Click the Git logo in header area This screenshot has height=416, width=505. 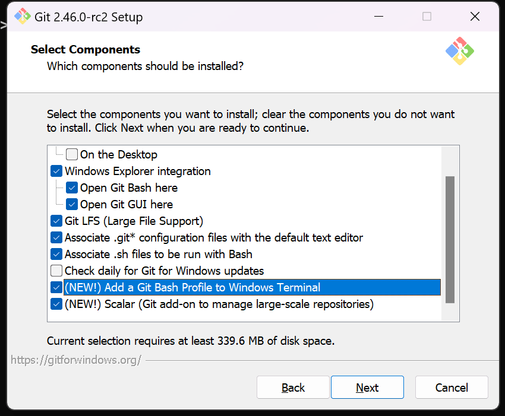(460, 52)
